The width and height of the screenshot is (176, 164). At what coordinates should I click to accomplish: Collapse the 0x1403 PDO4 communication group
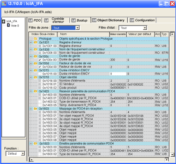click(x=31, y=91)
